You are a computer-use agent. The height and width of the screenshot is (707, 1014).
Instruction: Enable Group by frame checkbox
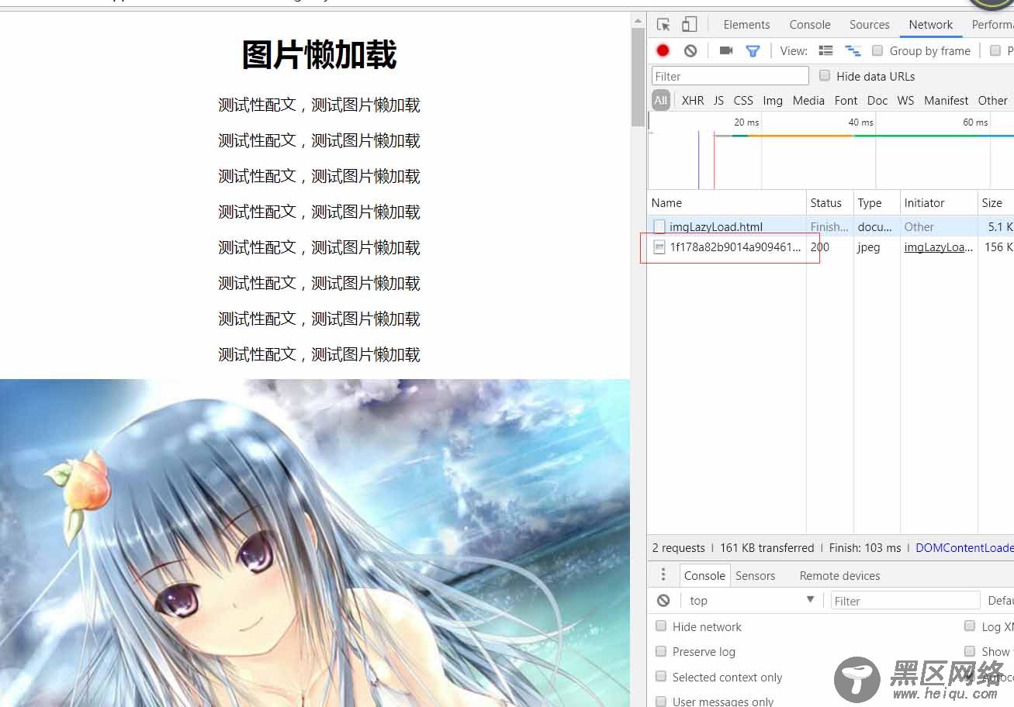pyautogui.click(x=877, y=50)
